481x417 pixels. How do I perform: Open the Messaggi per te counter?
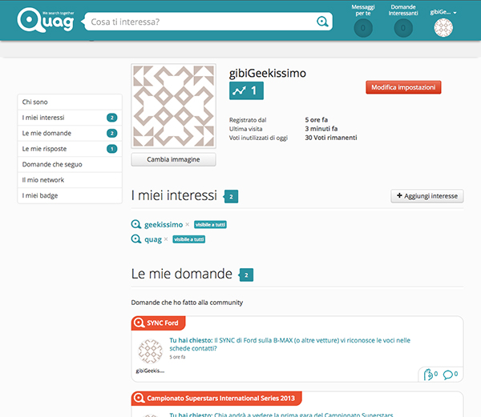[x=363, y=28]
